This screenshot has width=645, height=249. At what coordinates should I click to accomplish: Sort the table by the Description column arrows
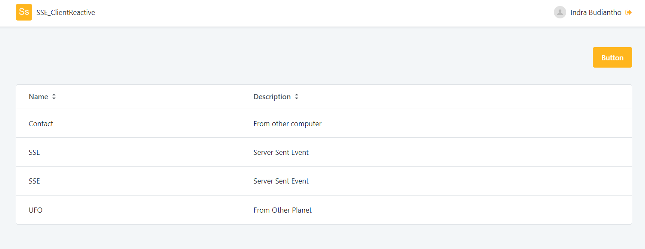pyautogui.click(x=296, y=97)
